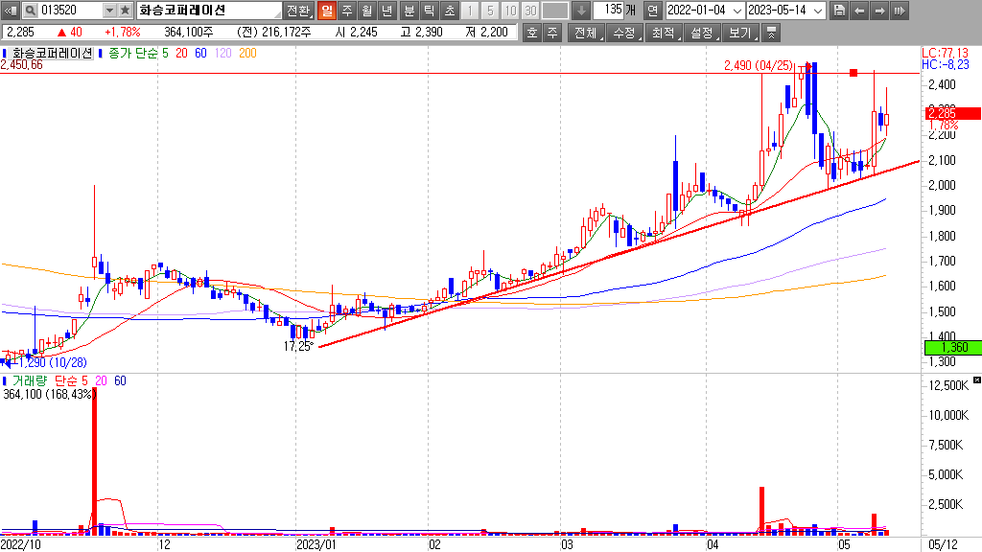Choose the 30 interval button
Screen dimensions: 982x552
(x=530, y=11)
